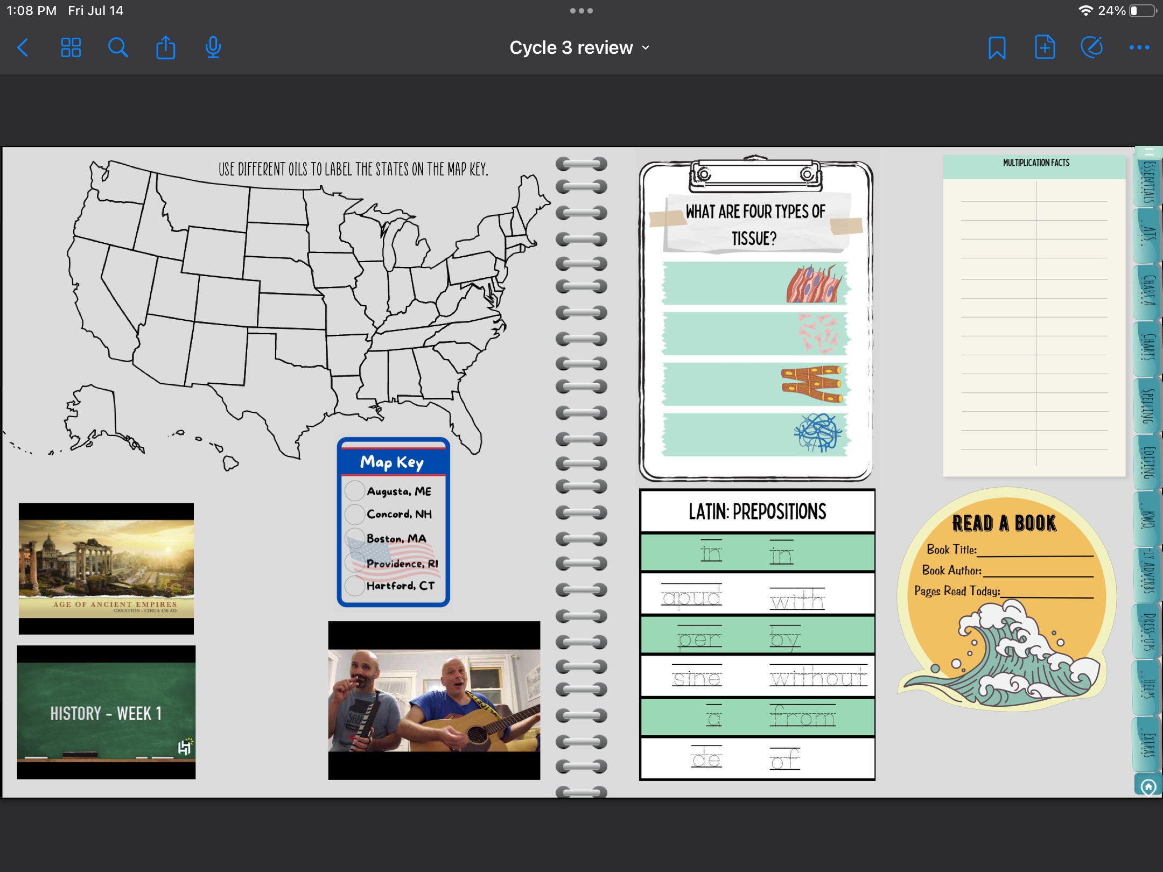Add a new page to the notebook
This screenshot has width=1163, height=872.
coord(1045,47)
